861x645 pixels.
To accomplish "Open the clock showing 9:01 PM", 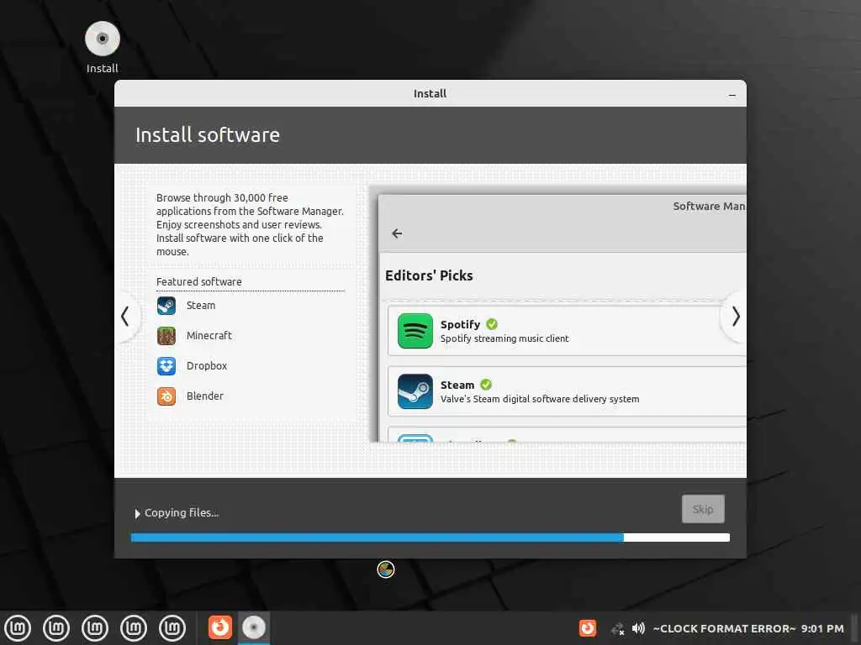I will (x=822, y=628).
